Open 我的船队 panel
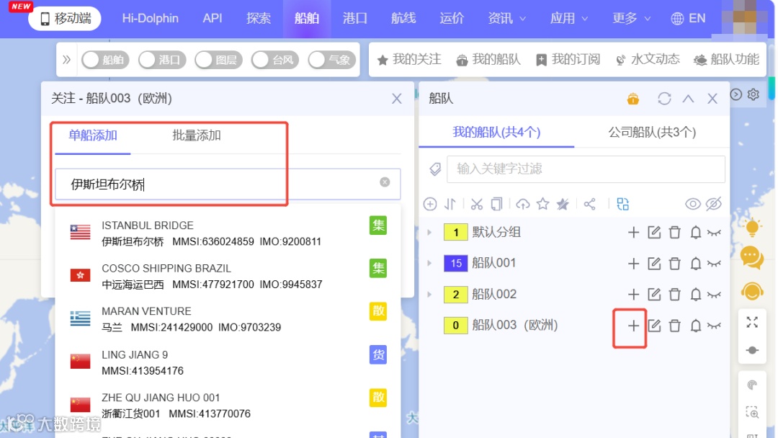This screenshot has height=438, width=778. pyautogui.click(x=488, y=60)
